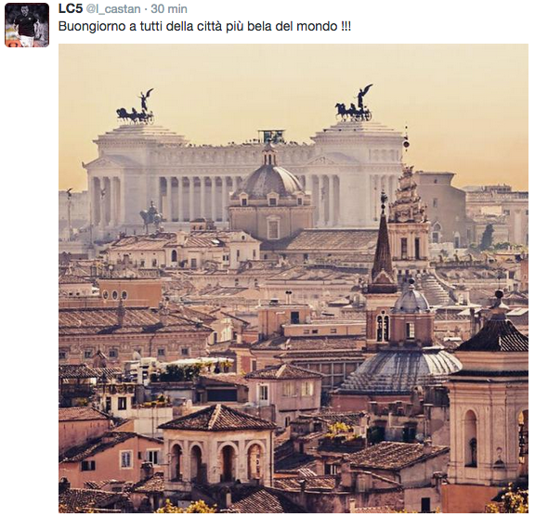535x517 pixels.
Task: Click the arched niche on the cream tower
Action: [x=471, y=438]
